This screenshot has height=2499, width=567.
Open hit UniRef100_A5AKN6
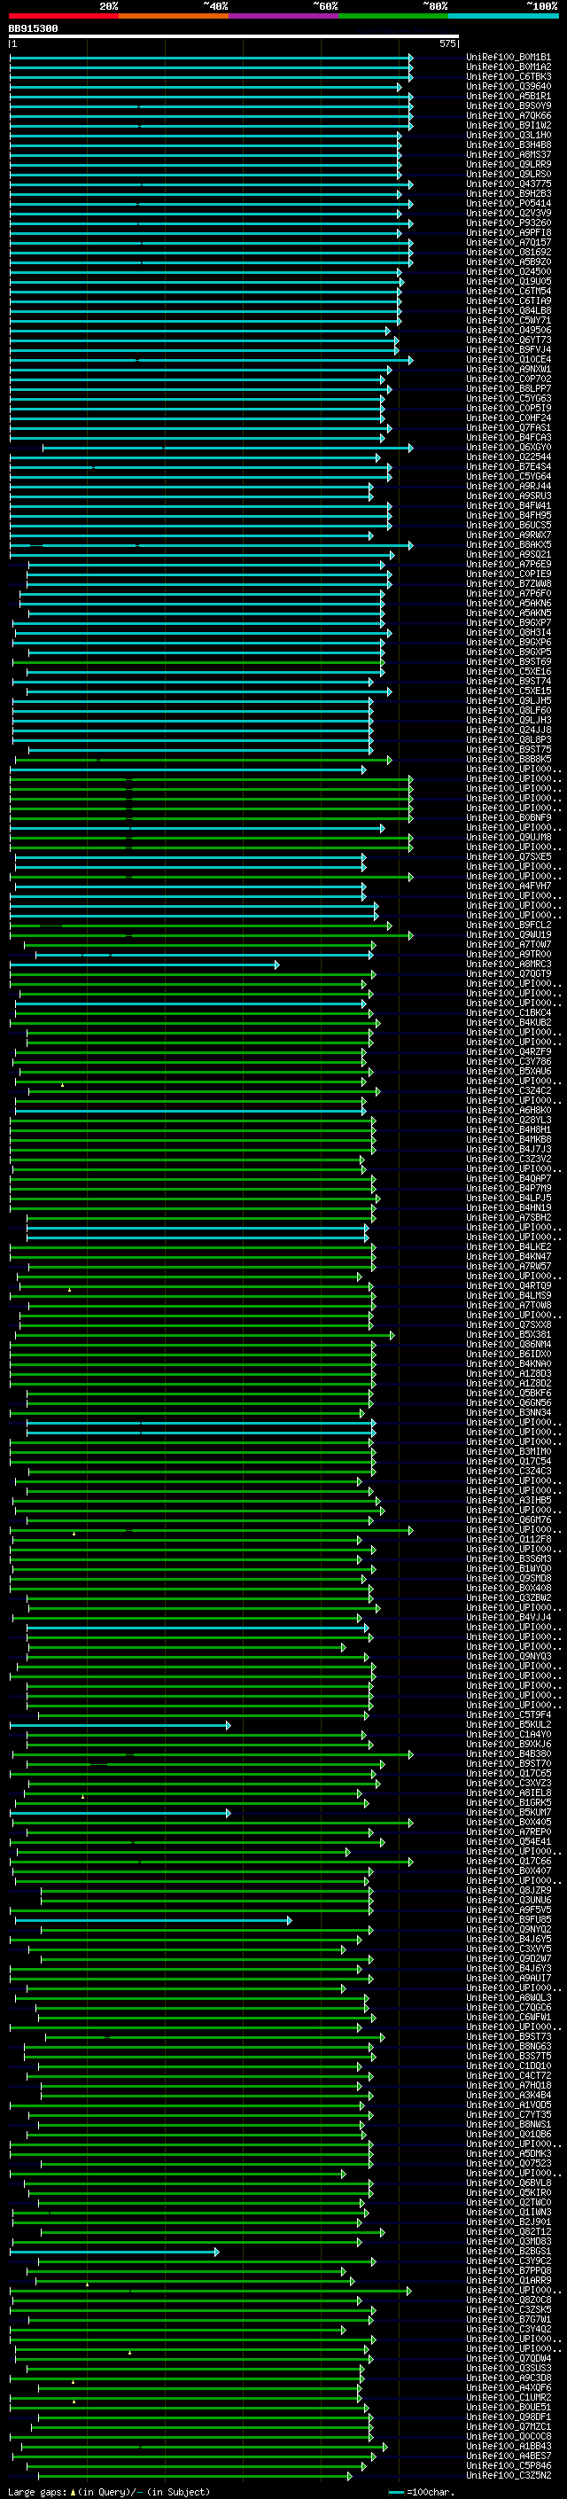click(x=509, y=604)
